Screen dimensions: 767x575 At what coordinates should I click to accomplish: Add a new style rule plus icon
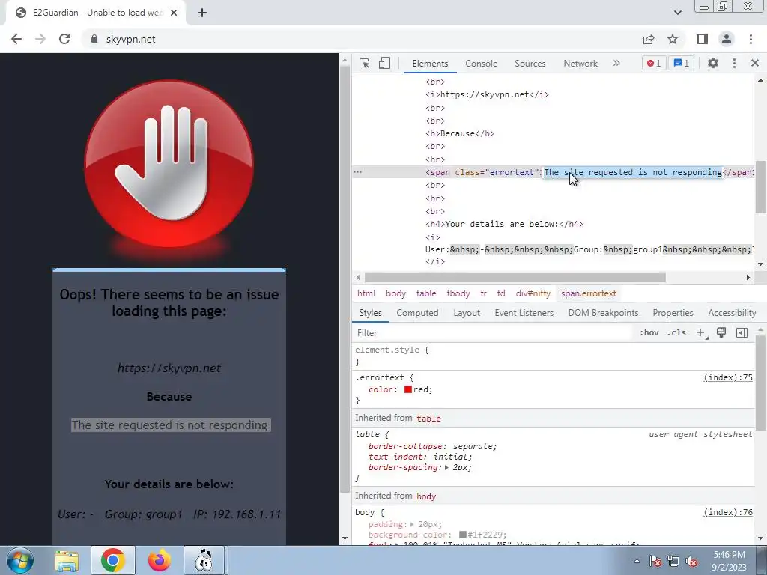point(701,333)
